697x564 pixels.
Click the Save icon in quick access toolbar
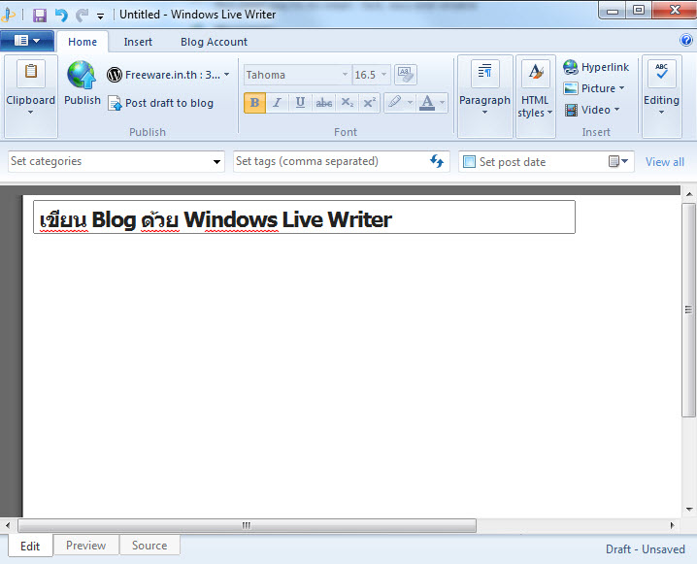coord(40,15)
